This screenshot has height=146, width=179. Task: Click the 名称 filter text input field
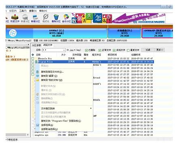(x=52, y=50)
